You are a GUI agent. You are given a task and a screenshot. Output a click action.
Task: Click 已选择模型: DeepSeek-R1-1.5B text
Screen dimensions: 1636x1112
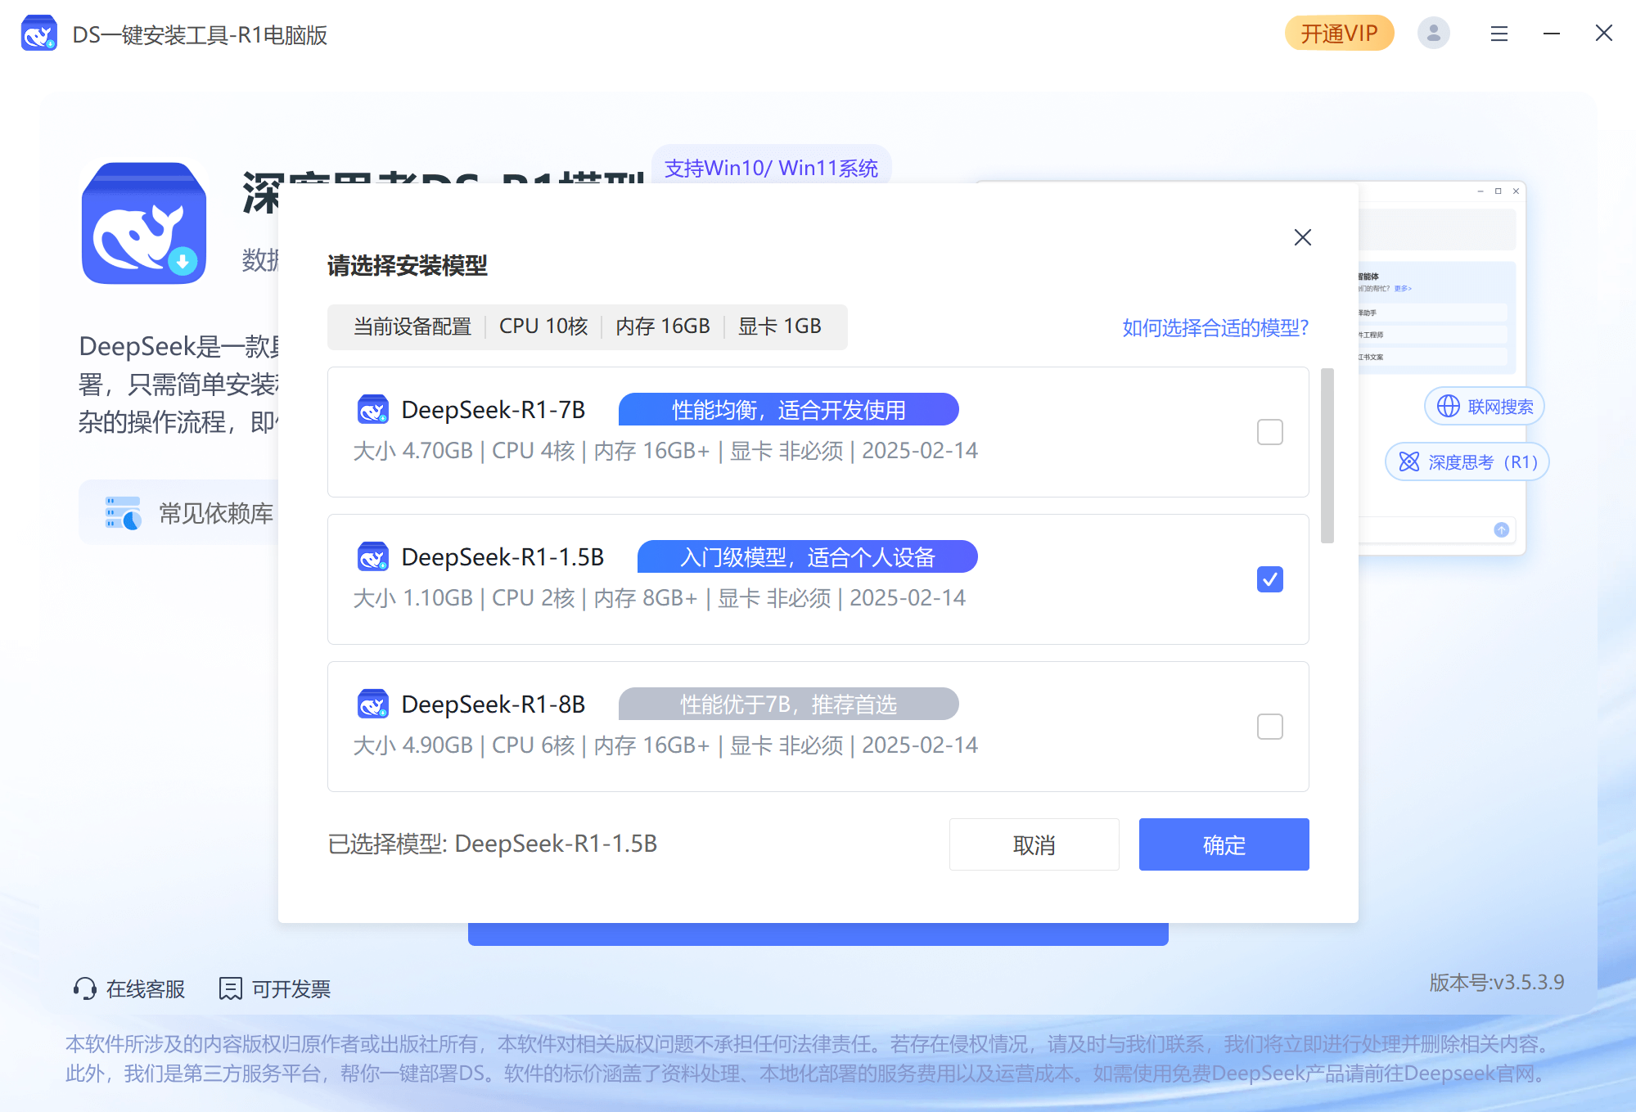493,844
